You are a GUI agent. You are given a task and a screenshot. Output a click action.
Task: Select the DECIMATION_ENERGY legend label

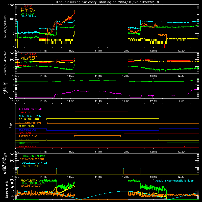[32, 156]
